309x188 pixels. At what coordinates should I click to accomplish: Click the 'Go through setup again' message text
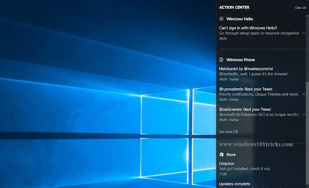point(259,33)
